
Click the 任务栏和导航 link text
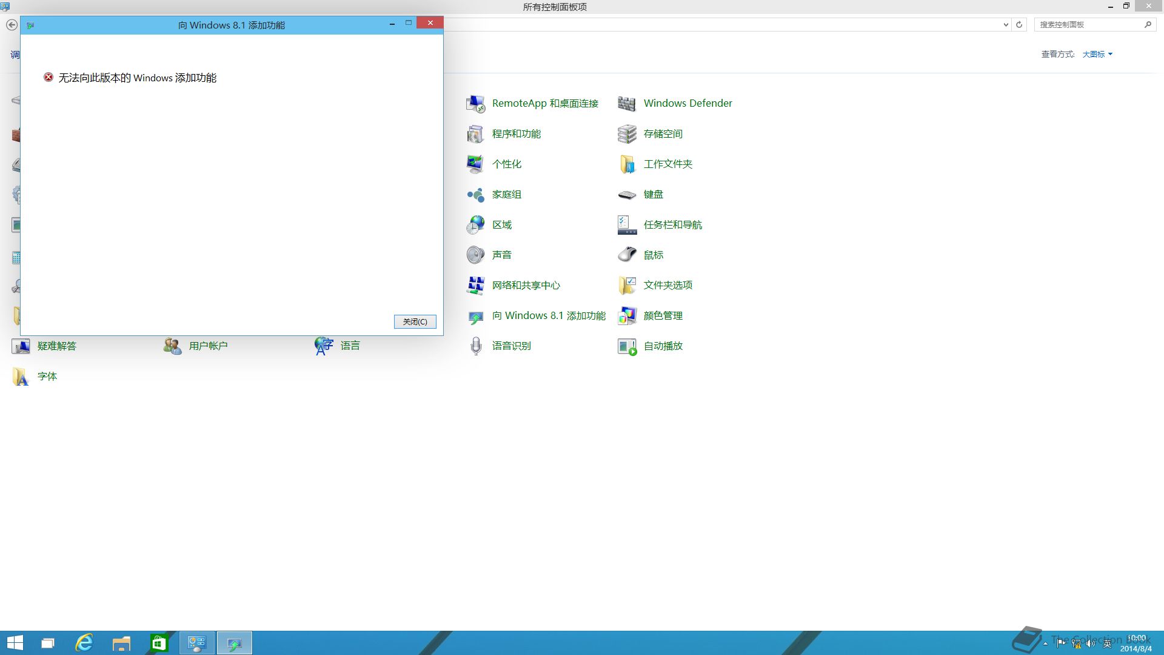coord(673,225)
